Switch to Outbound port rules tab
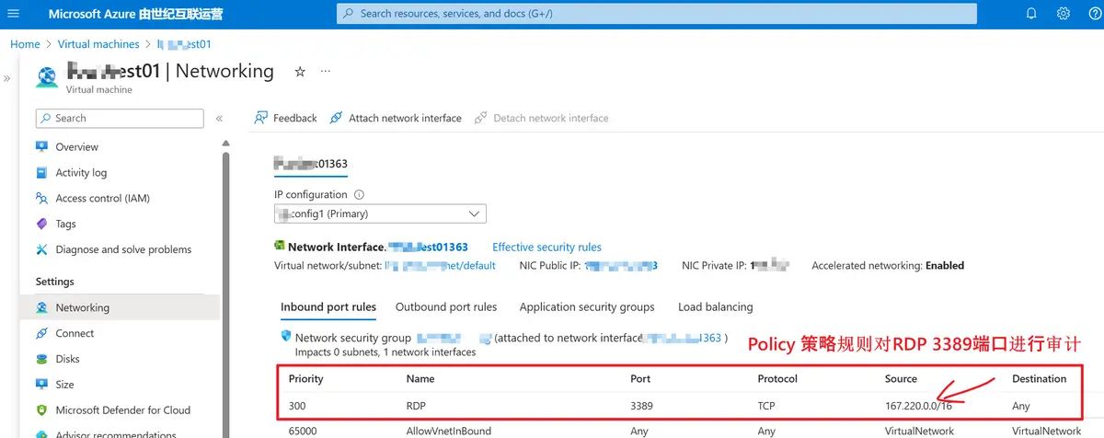This screenshot has height=438, width=1104. pos(446,307)
